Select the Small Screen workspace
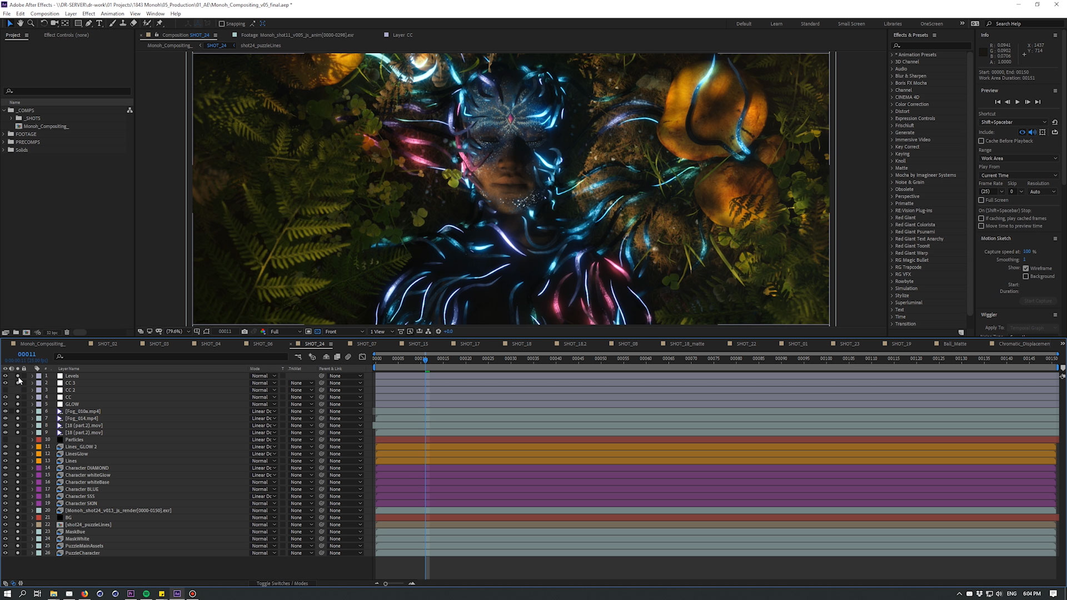 point(851,24)
